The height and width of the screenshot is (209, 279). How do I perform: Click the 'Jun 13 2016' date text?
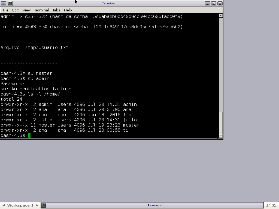point(104,115)
